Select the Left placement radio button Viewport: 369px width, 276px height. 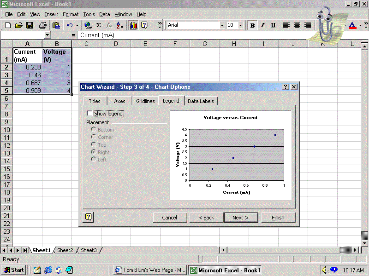(94, 159)
